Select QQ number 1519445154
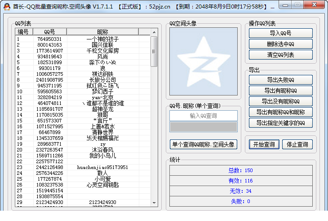The height and width of the screenshot is (221, 328). (49, 191)
